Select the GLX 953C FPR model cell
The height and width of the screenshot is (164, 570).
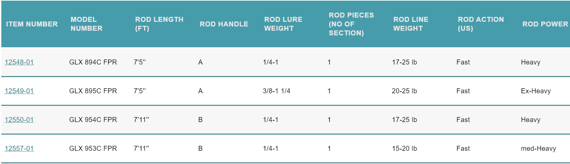pyautogui.click(x=93, y=148)
